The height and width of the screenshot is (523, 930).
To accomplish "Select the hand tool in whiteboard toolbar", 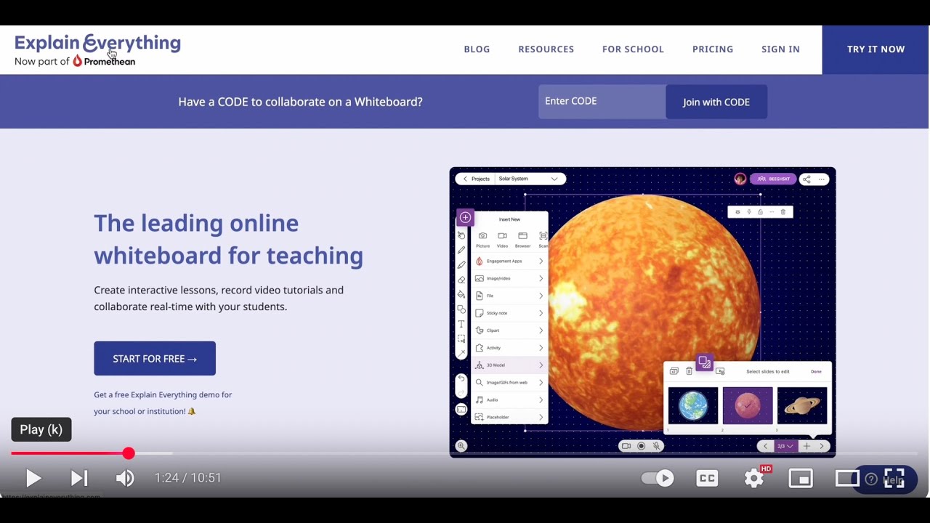I will [461, 235].
